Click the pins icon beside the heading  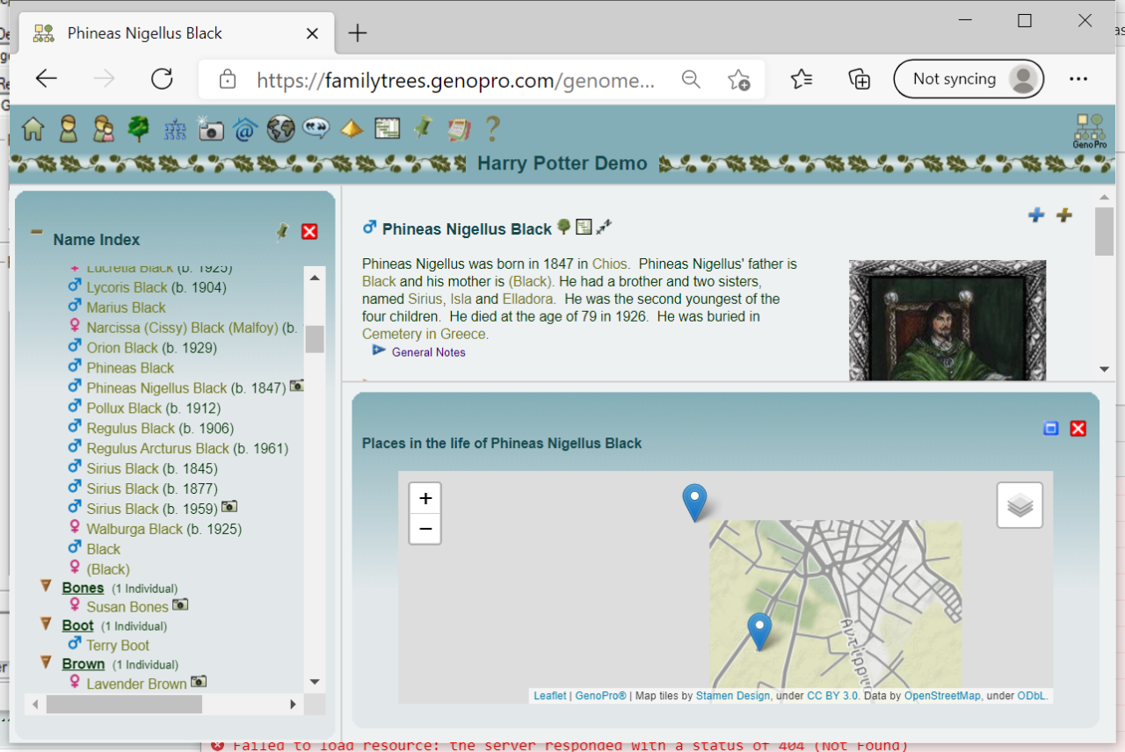[604, 228]
